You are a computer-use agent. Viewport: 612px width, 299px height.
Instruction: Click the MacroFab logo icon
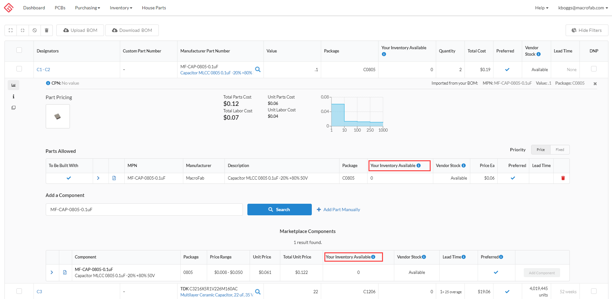click(x=9, y=8)
